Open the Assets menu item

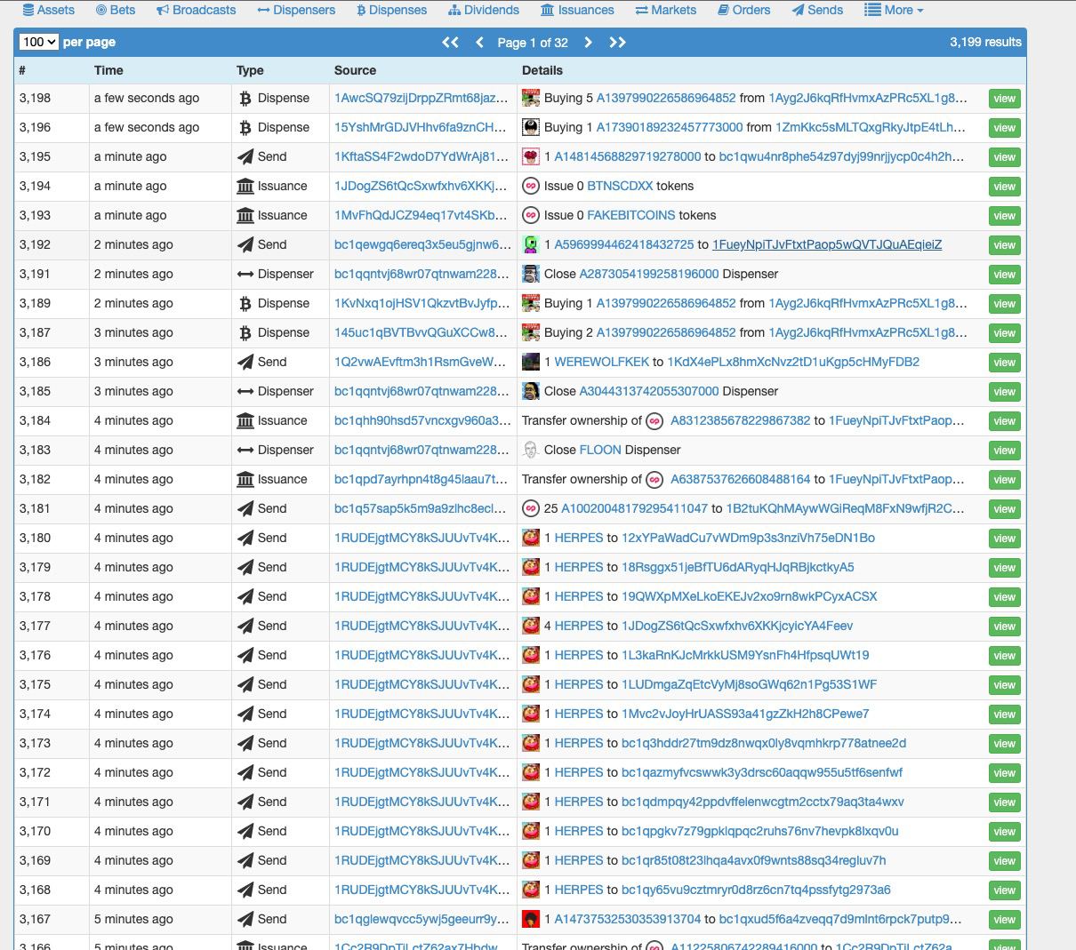pos(48,10)
